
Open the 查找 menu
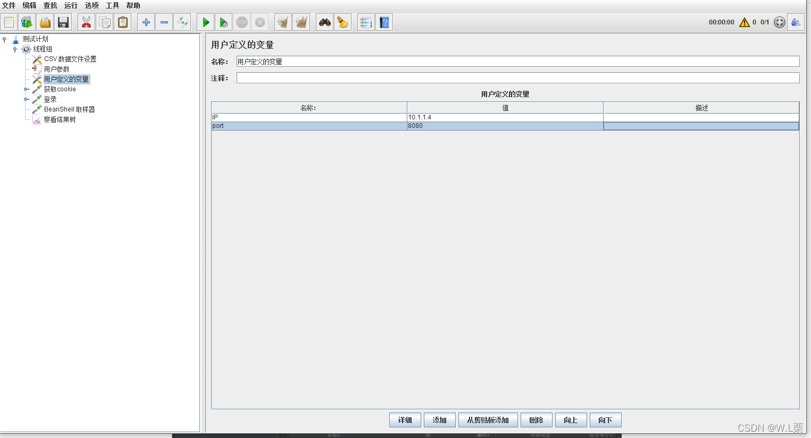[51, 5]
